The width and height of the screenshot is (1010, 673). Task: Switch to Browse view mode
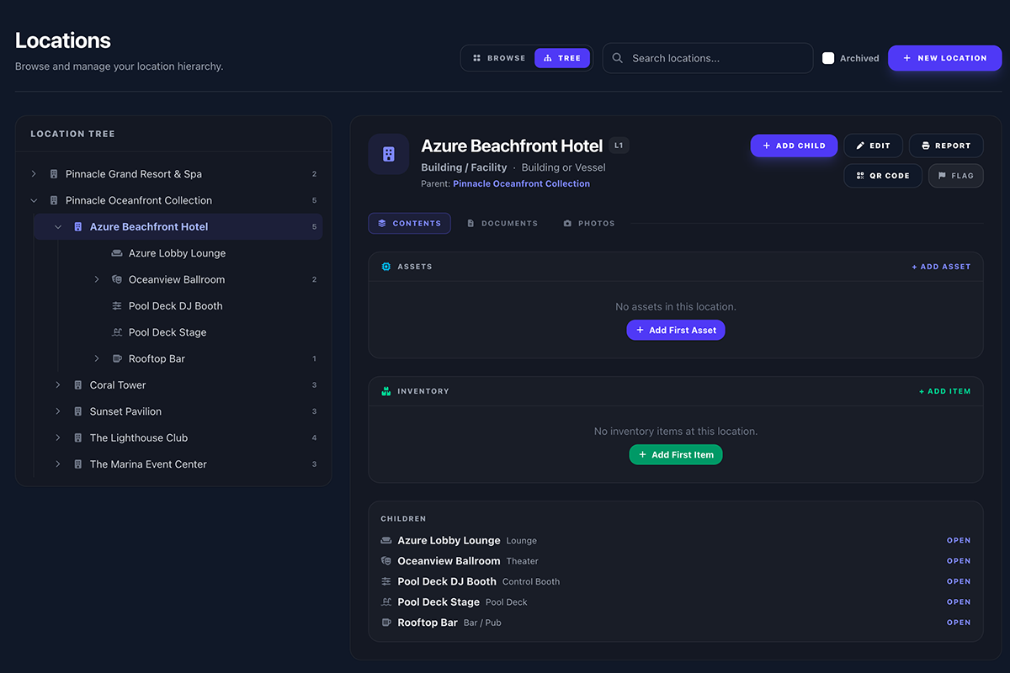[x=498, y=58]
